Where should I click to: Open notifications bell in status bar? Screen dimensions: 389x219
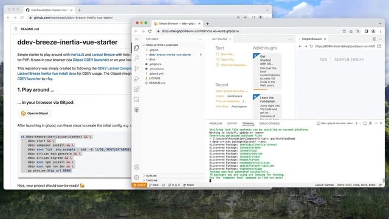380,185
